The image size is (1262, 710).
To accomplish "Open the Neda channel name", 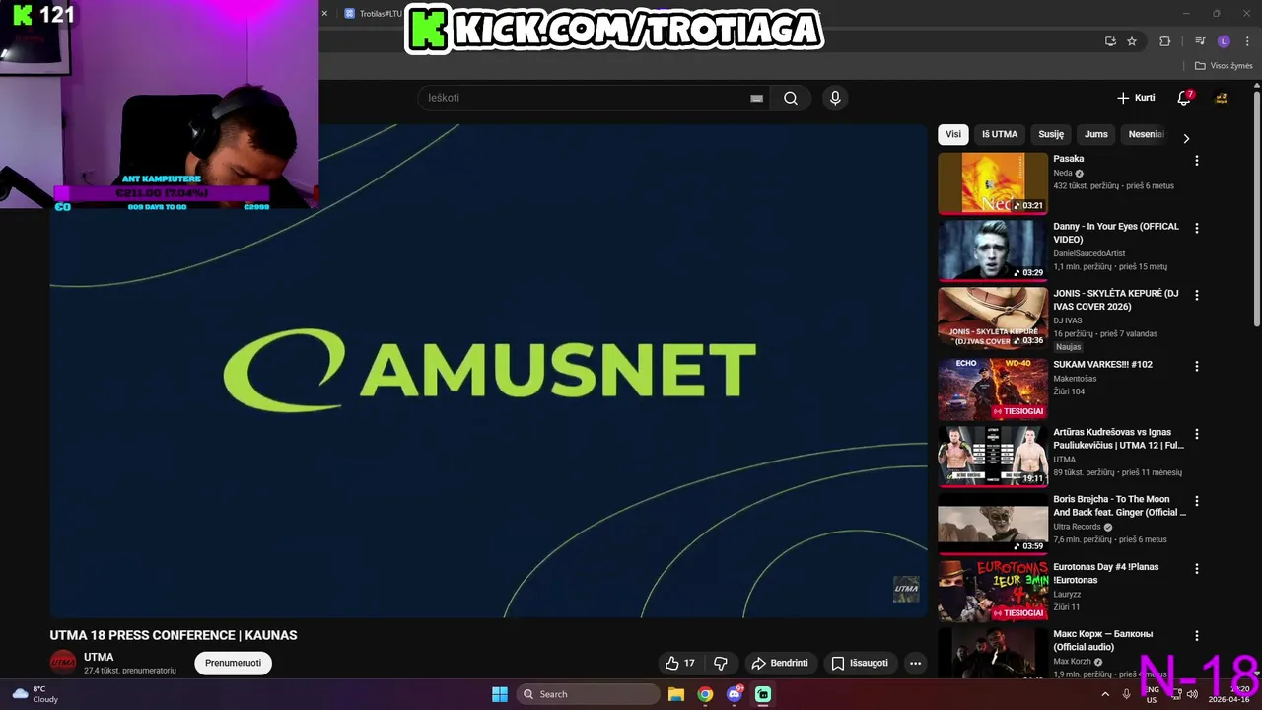I will coord(1063,173).
